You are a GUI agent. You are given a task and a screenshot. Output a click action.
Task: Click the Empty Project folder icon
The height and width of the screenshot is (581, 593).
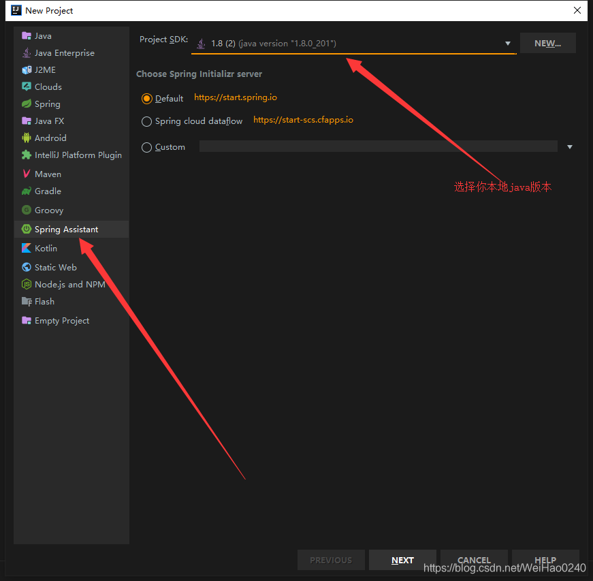click(27, 320)
